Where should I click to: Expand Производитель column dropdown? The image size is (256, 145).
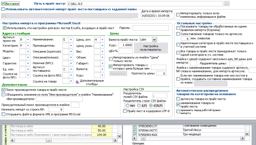(x=71, y=46)
